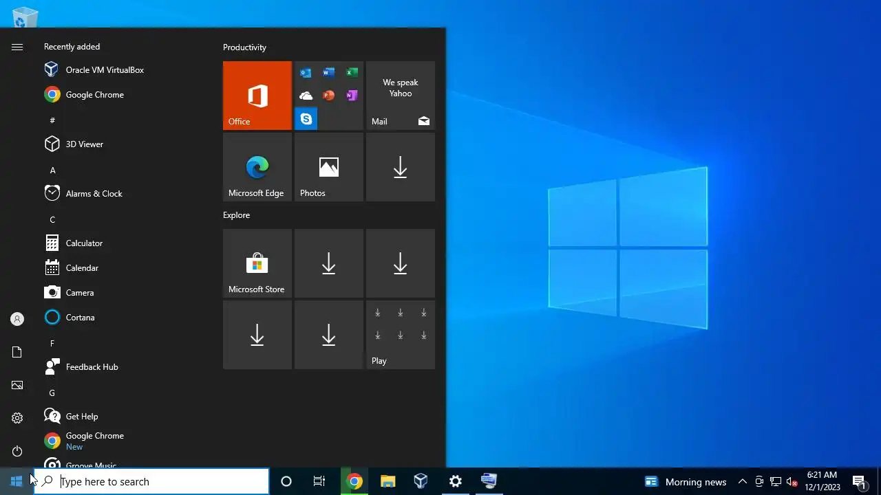Show hidden system tray icons
This screenshot has width=881, height=495.
click(x=743, y=481)
